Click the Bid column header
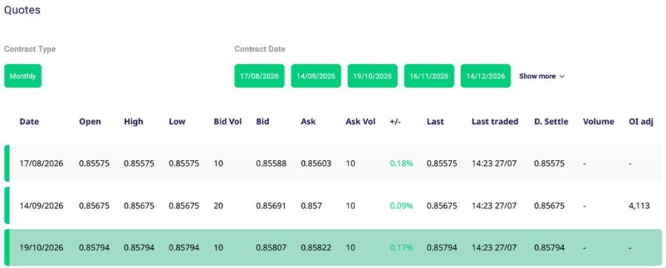The image size is (666, 268). [x=263, y=121]
